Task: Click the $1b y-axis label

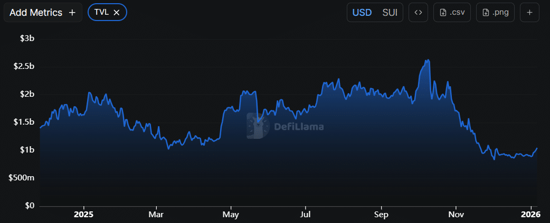Action: 27,150
